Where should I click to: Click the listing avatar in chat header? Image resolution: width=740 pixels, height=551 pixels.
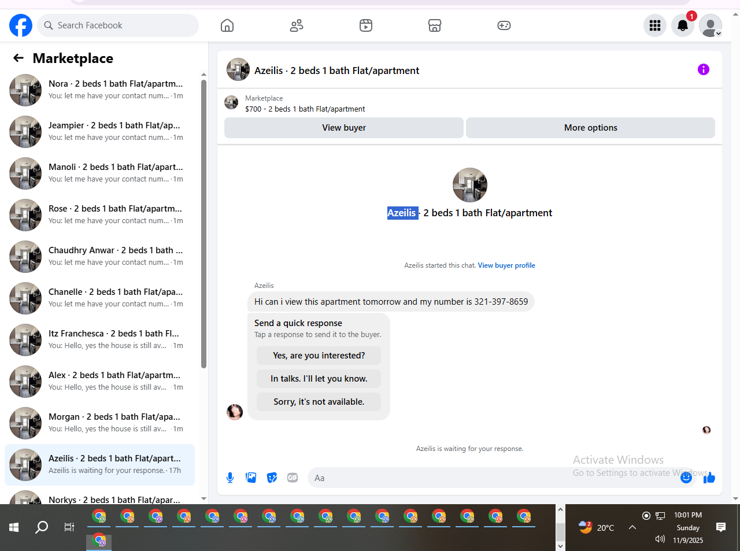point(238,69)
